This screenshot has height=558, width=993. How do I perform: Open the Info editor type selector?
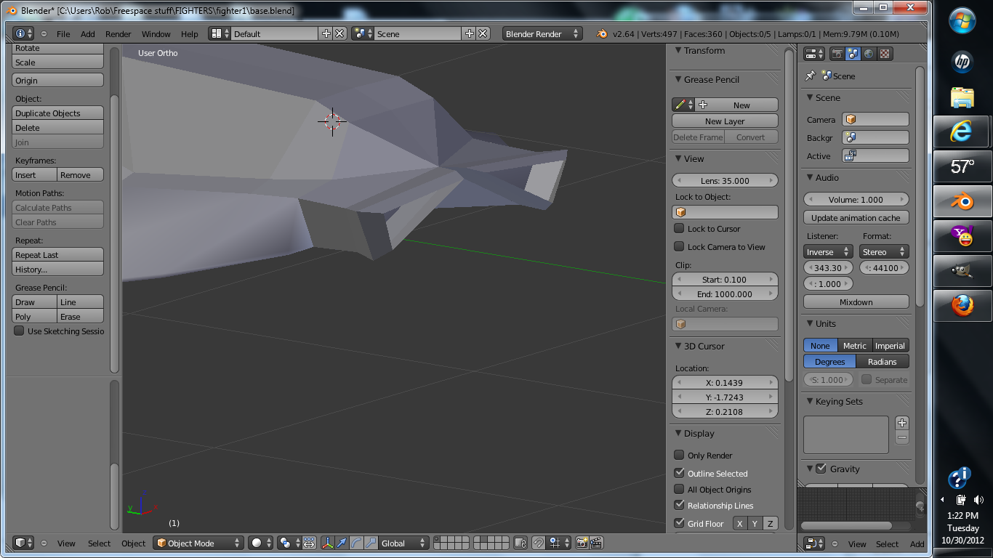[23, 33]
